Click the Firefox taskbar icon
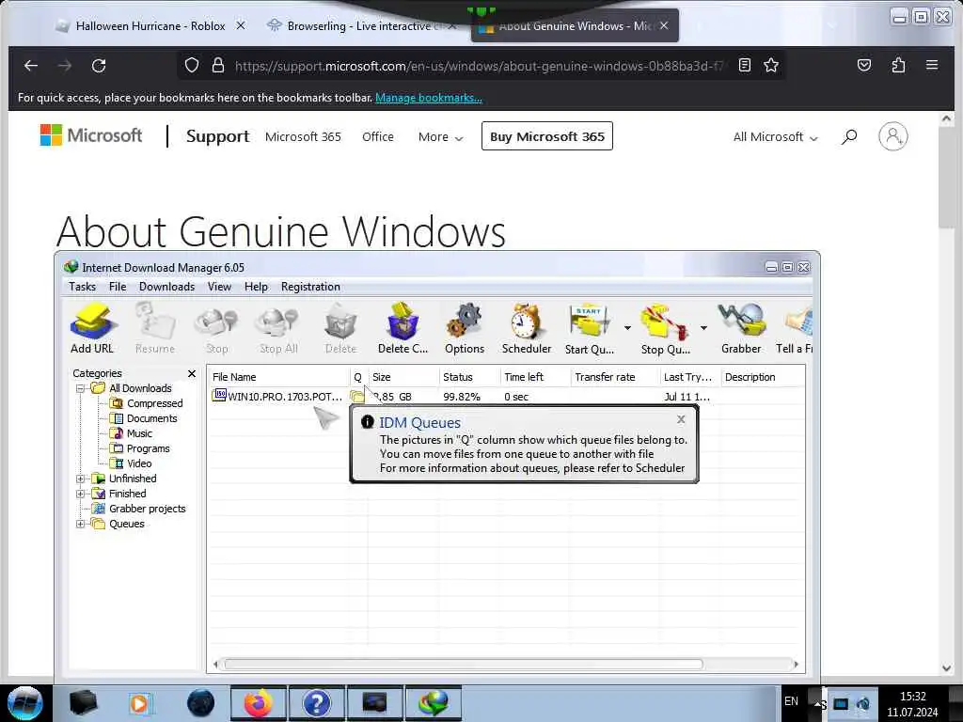The width and height of the screenshot is (963, 722). point(258,703)
